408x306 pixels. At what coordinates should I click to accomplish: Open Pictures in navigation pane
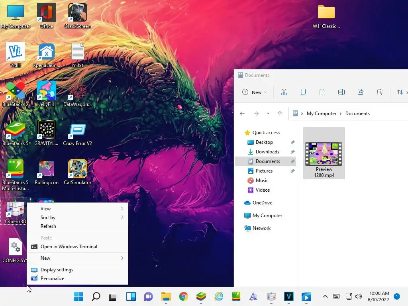click(264, 171)
